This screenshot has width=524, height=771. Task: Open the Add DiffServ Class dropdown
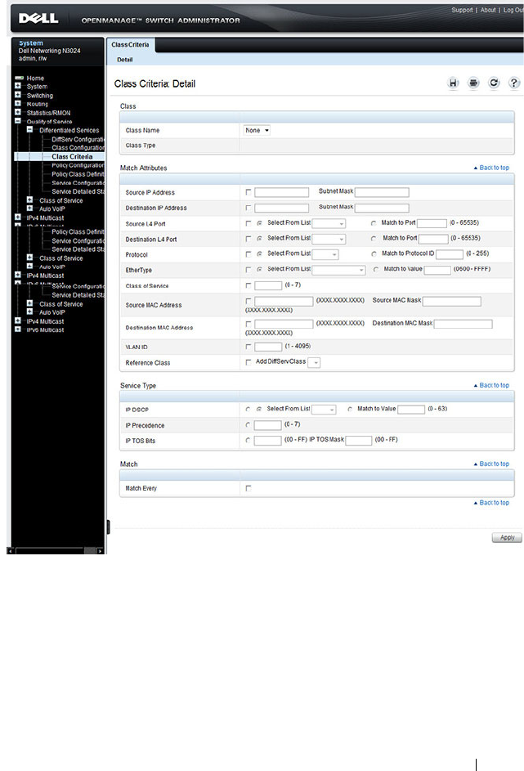314,362
